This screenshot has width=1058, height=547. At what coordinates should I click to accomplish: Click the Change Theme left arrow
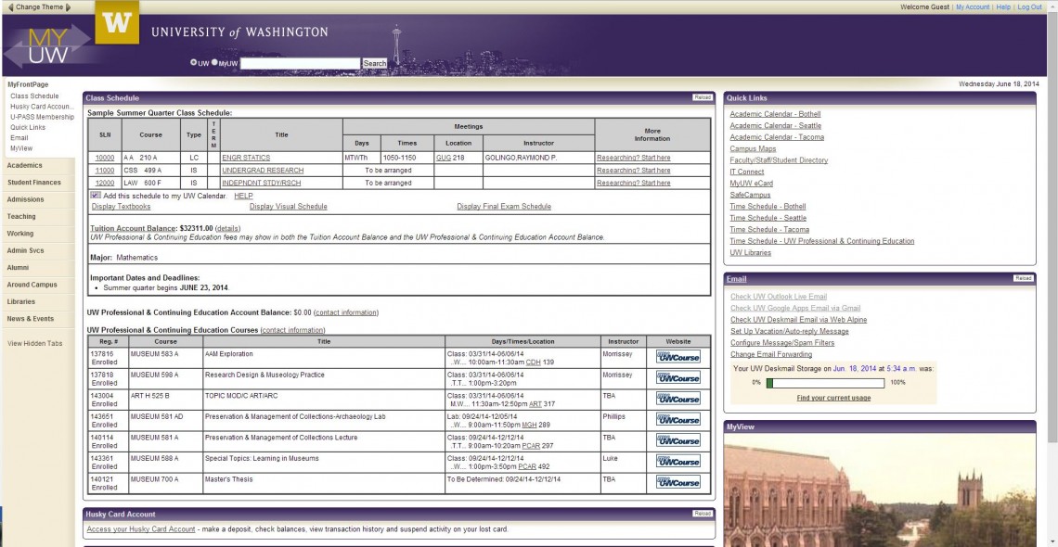pyautogui.click(x=10, y=7)
